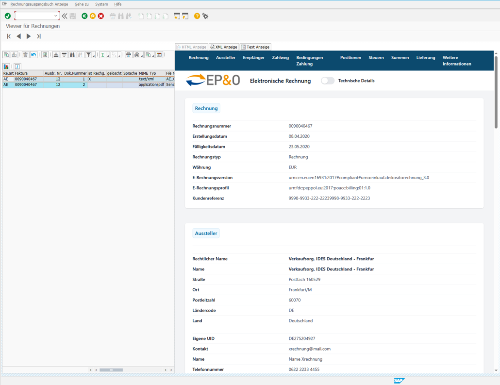Go to first invoice record
500x385 pixels.
click(9, 36)
